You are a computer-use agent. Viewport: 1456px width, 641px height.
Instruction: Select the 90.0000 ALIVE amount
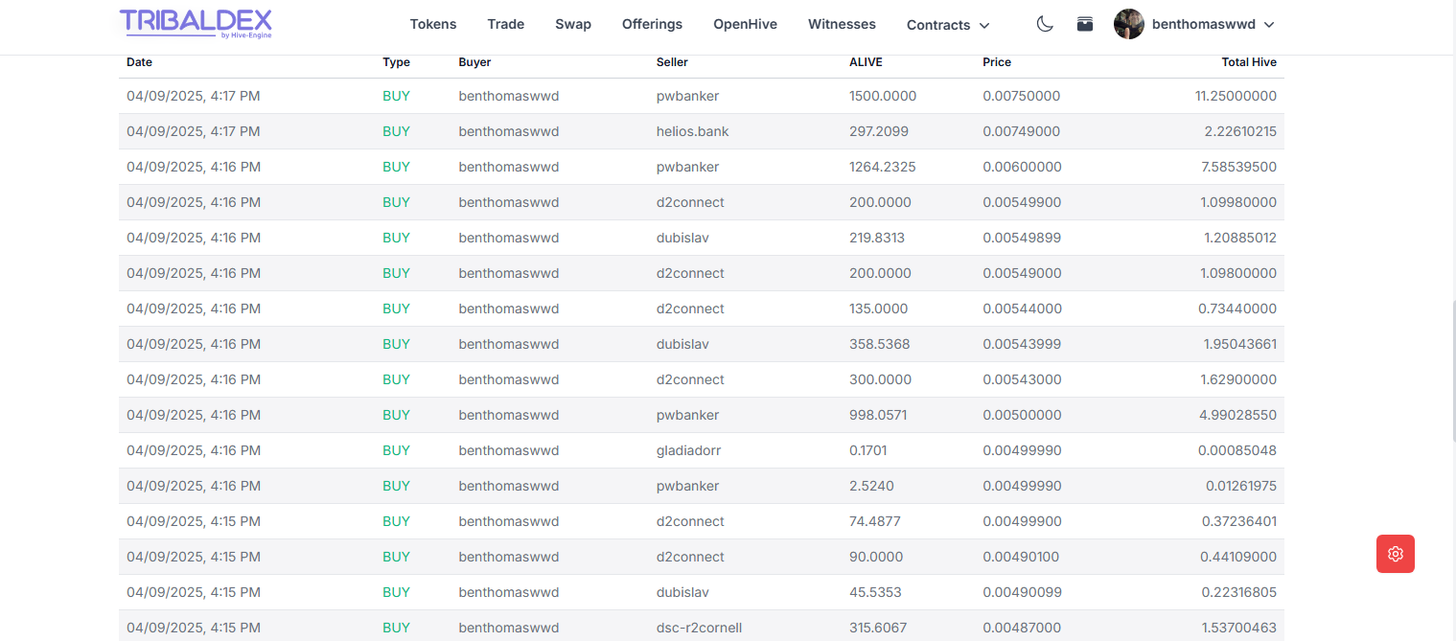point(876,557)
